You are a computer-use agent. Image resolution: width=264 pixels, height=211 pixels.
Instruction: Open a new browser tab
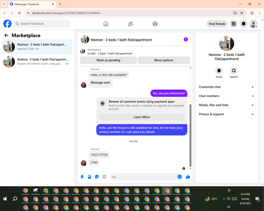60,4
